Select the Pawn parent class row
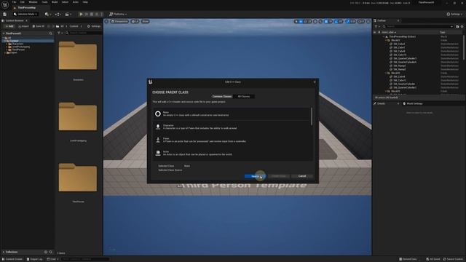This screenshot has height=262, width=466. point(232,140)
